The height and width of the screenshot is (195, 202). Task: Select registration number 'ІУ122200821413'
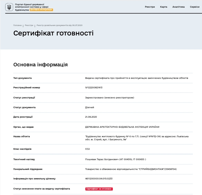[x=94, y=87]
